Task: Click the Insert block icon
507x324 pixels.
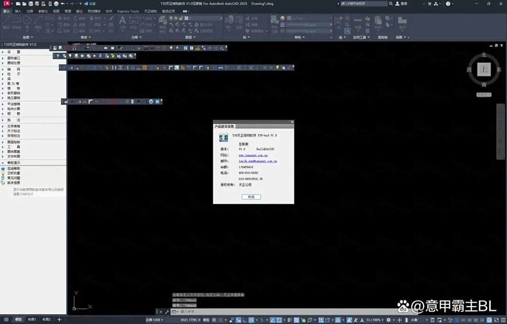Action: pos(229,21)
